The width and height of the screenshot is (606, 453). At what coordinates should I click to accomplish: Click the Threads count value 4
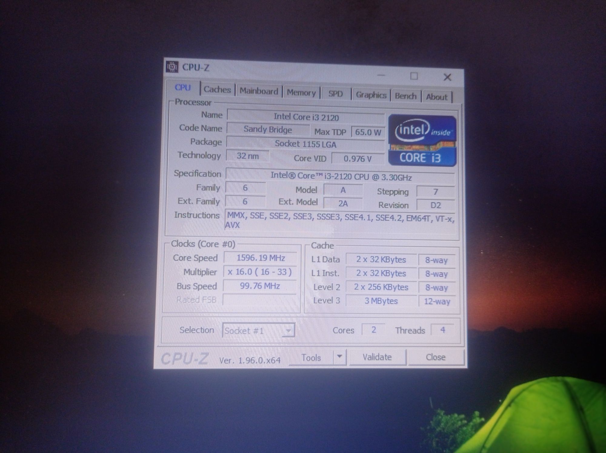443,330
